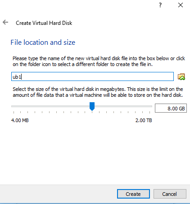Go back using the left arrow icon
Image resolution: width=190 pixels, height=204 pixels.
5,23
